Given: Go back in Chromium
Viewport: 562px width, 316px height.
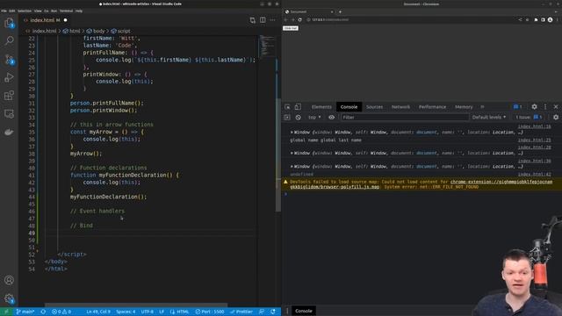Looking at the screenshot, I should tap(285, 19).
